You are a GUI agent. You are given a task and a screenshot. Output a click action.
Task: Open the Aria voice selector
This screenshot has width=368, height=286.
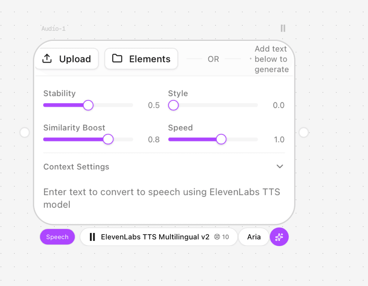pos(254,237)
